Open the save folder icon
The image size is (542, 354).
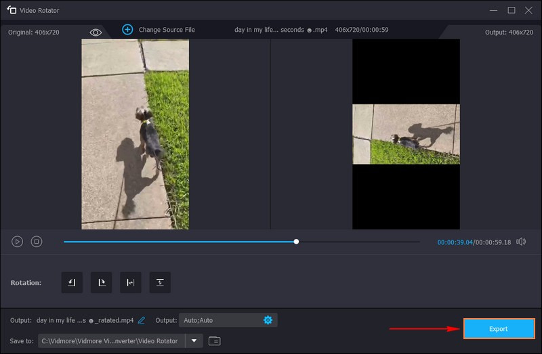coord(215,340)
